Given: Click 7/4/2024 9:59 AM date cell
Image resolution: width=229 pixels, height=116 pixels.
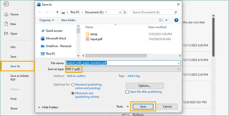Looking at the screenshot, I should tap(159, 39).
